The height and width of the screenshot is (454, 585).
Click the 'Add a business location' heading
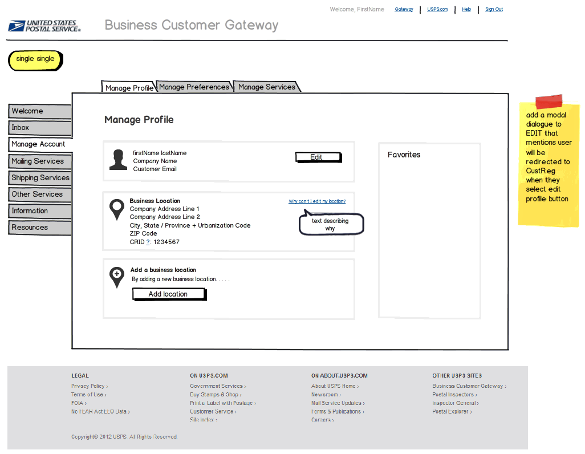click(x=163, y=270)
